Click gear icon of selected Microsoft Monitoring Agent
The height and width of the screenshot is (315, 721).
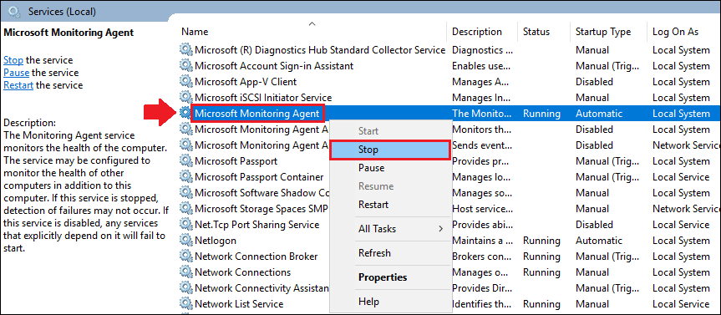[x=185, y=114]
